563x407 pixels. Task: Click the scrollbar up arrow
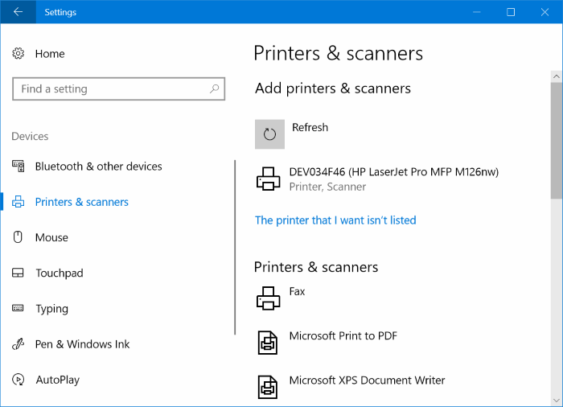pyautogui.click(x=557, y=76)
